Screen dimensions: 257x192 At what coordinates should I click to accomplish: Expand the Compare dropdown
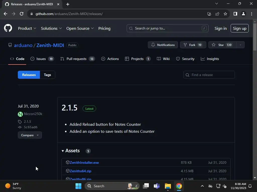[30, 135]
